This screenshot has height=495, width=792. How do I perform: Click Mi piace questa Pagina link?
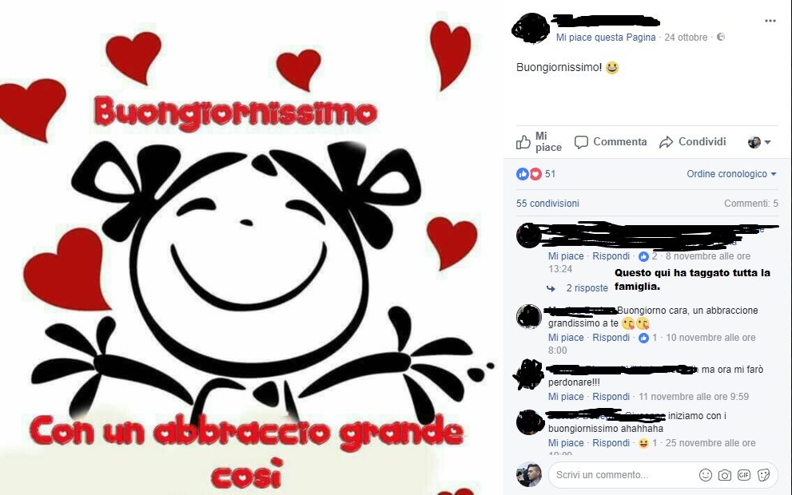point(606,38)
